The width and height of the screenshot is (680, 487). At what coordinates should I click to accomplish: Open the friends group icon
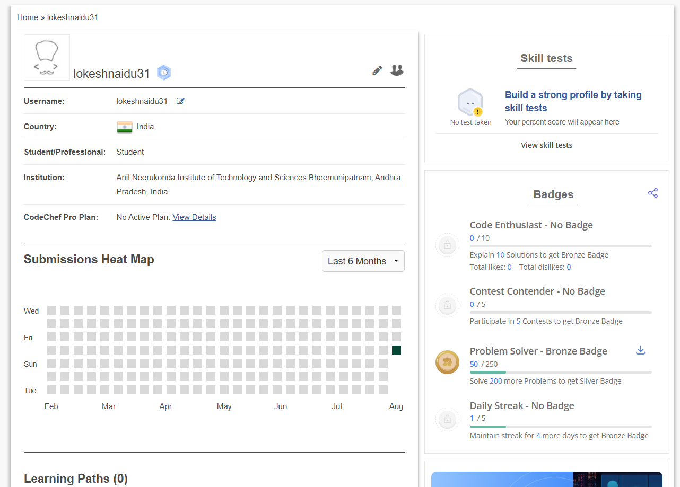click(x=397, y=70)
